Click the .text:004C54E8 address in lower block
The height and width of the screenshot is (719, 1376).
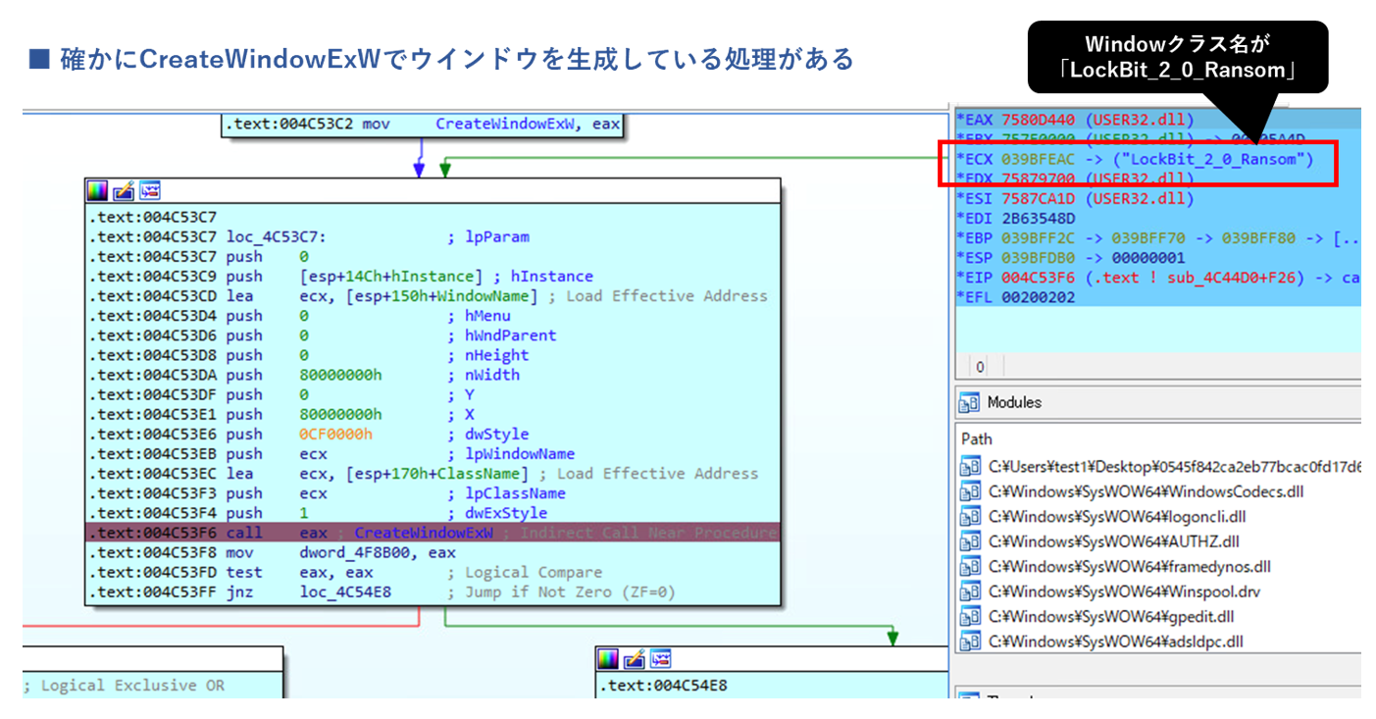coord(663,685)
